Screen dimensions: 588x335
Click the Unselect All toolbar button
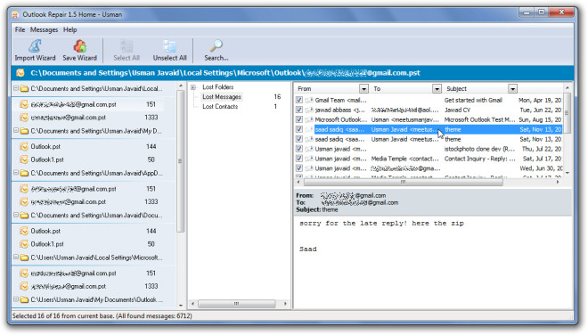(169, 51)
